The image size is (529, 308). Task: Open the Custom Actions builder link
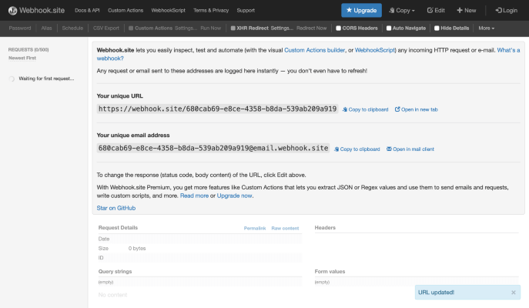(x=314, y=50)
